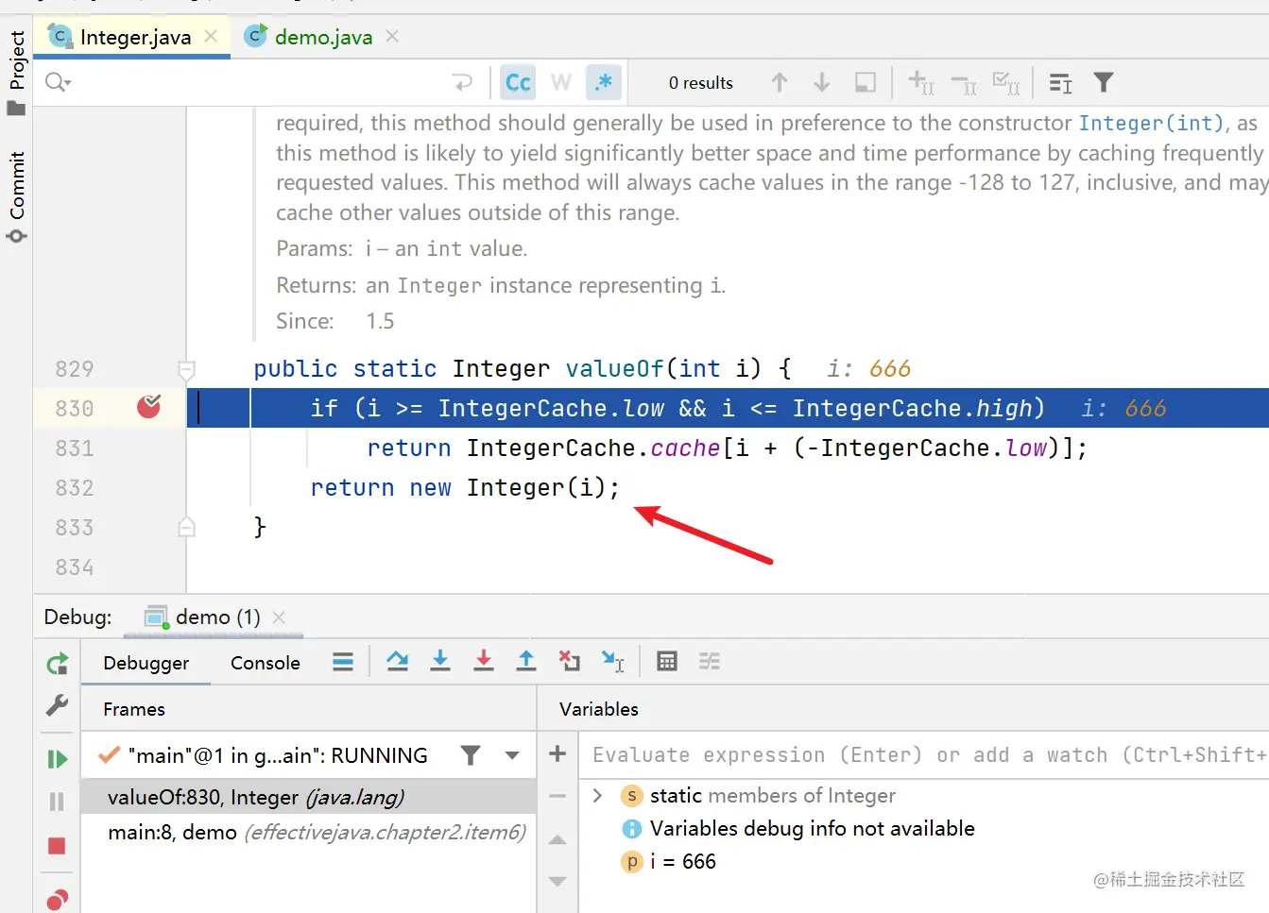This screenshot has width=1269, height=913.
Task: Open search multiline options icon
Action: pos(1060,83)
